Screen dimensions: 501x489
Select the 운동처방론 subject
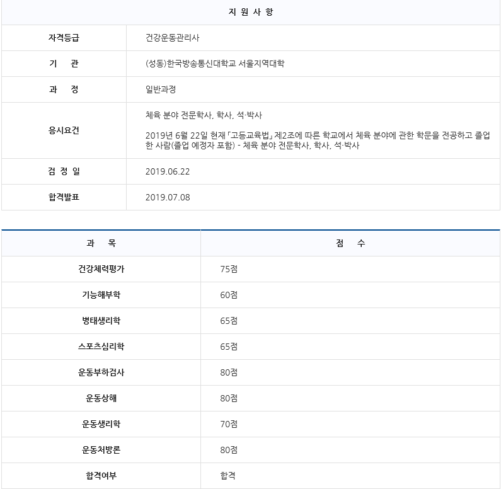tap(101, 450)
